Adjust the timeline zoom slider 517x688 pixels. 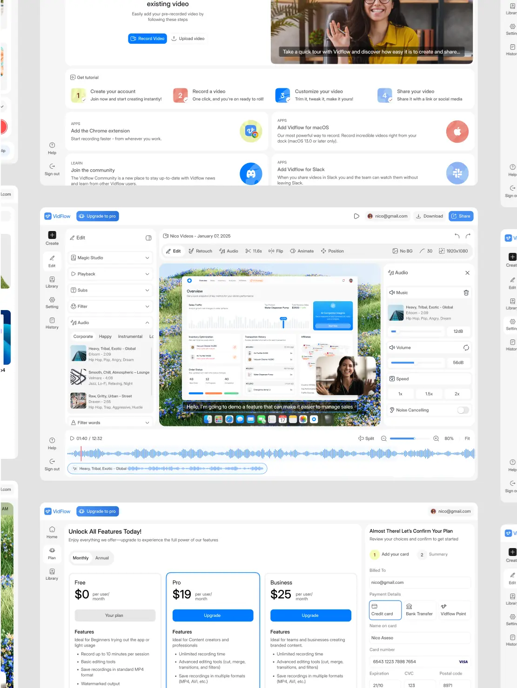[x=410, y=438]
